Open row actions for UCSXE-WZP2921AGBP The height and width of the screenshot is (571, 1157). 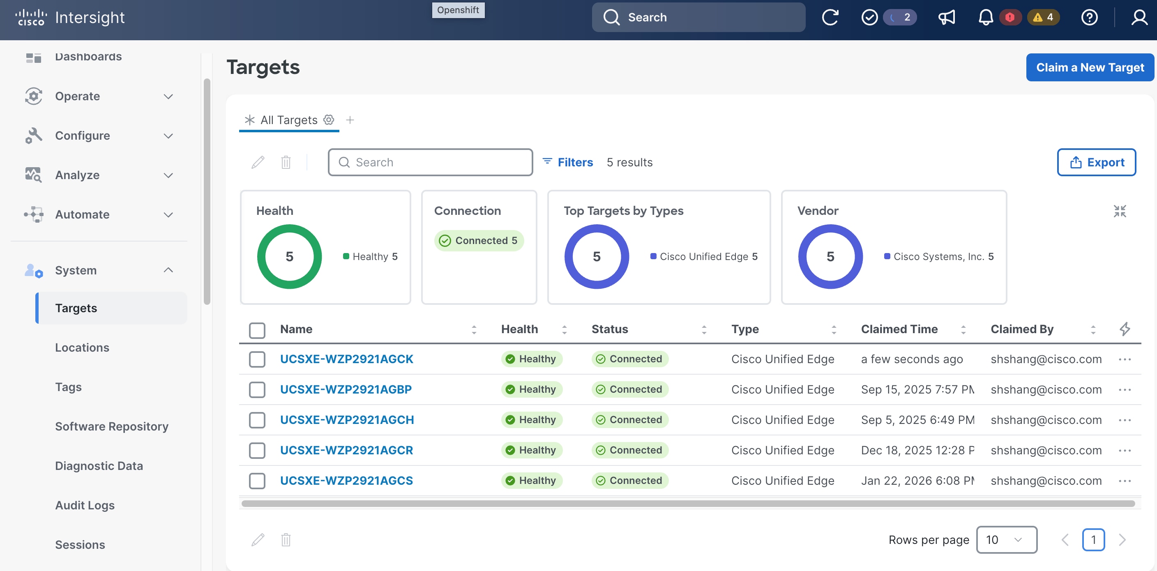pos(1125,390)
